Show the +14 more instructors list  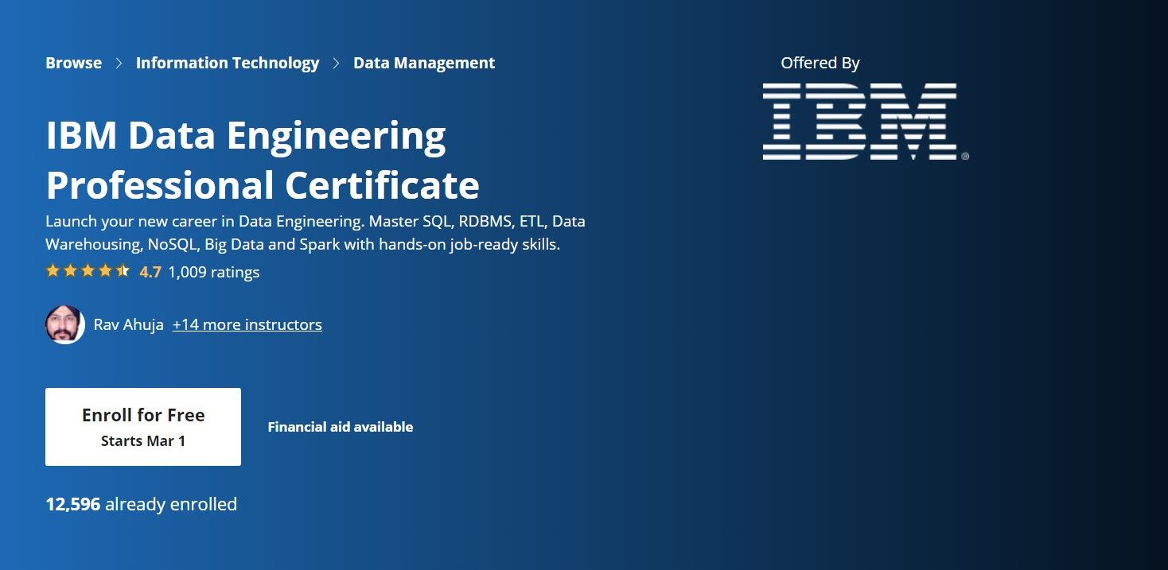(247, 324)
